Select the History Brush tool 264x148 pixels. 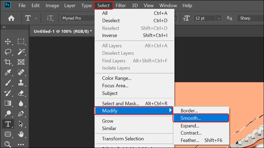pyautogui.click(x=8, y=93)
